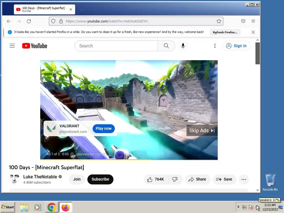284x213 pixels.
Task: Open Windows Explorer from the taskbar
Action: point(24,207)
